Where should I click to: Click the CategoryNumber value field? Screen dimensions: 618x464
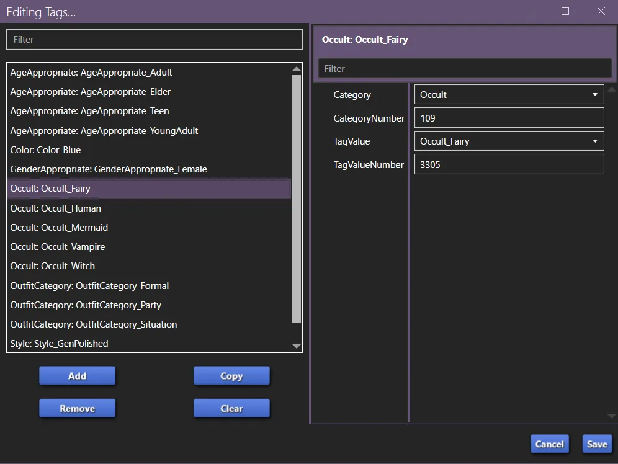[509, 117]
